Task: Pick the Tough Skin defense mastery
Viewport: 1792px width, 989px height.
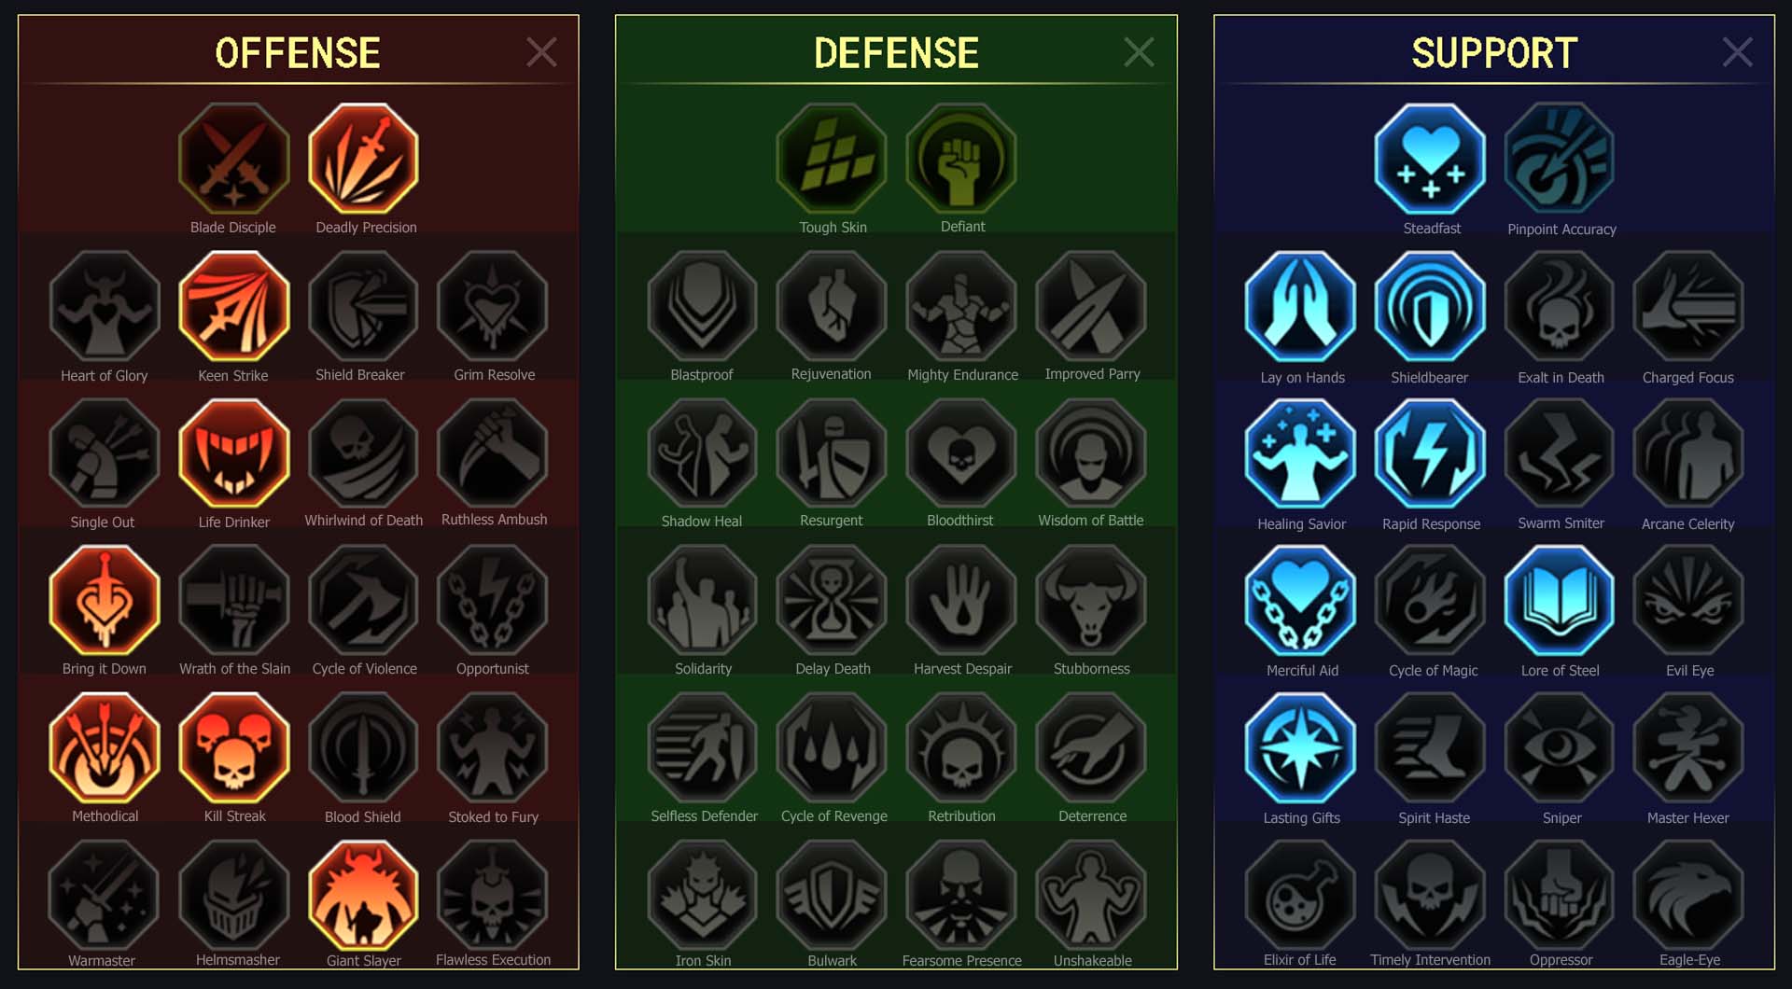Action: click(832, 159)
